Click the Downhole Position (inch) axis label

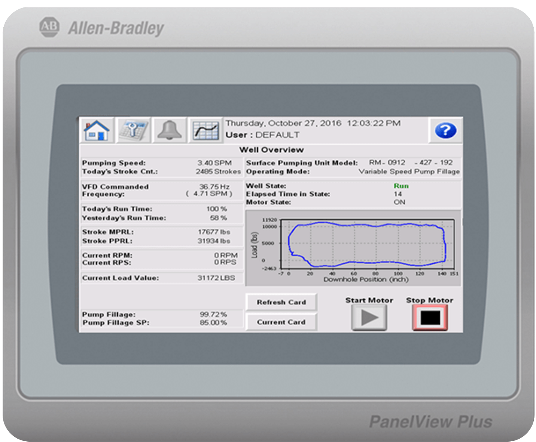[366, 279]
